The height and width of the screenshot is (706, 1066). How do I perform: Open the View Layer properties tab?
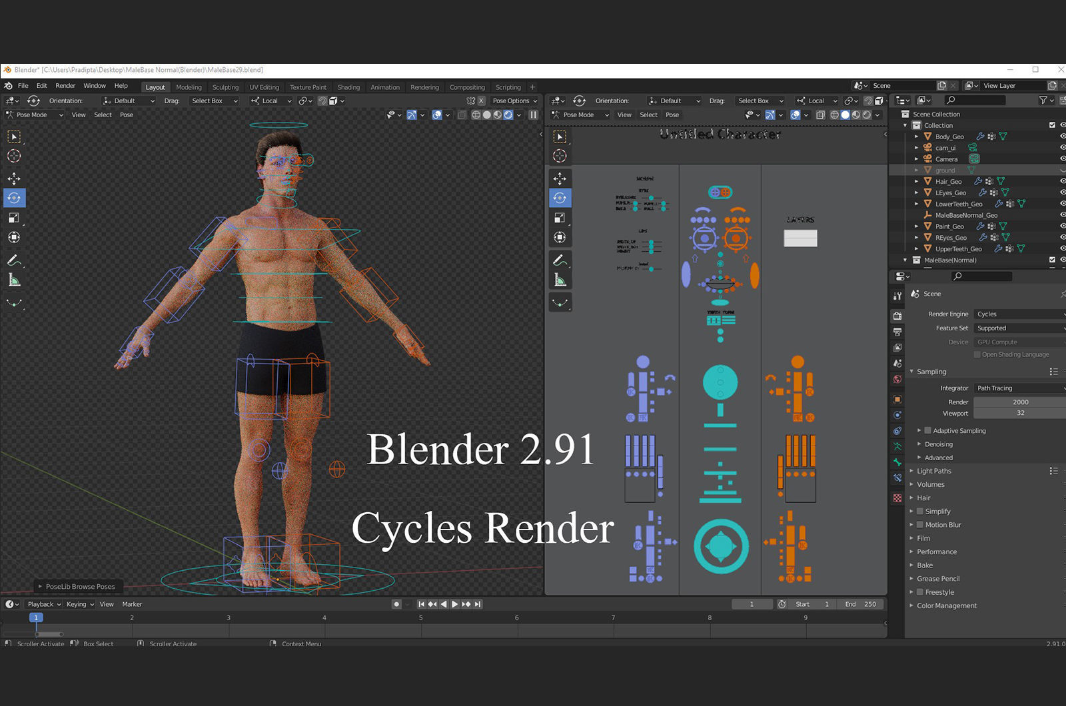tap(897, 348)
